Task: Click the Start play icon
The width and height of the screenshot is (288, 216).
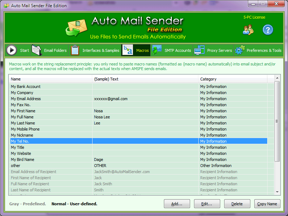Action: [11, 50]
